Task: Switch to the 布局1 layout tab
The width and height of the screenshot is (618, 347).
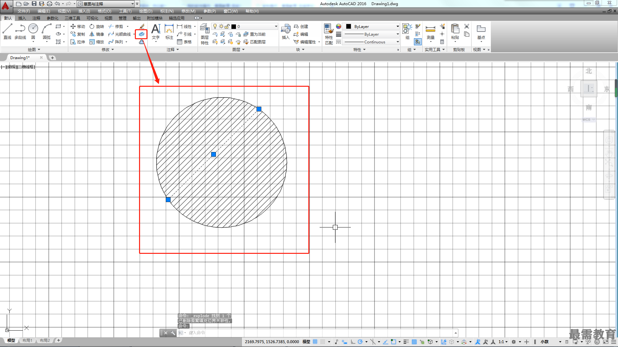Action: [x=27, y=340]
